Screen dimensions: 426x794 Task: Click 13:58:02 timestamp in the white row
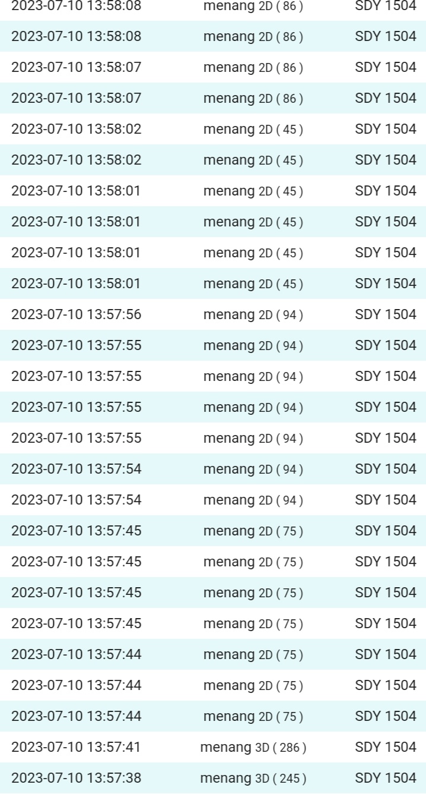[76, 129]
